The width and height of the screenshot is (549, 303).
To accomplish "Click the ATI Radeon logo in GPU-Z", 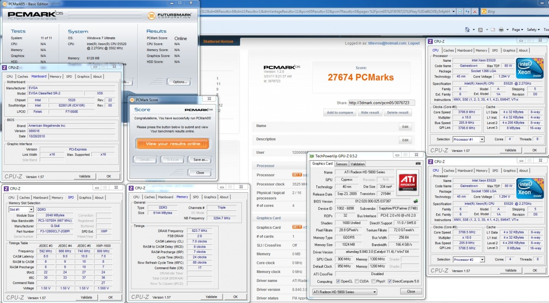I will click(x=408, y=182).
